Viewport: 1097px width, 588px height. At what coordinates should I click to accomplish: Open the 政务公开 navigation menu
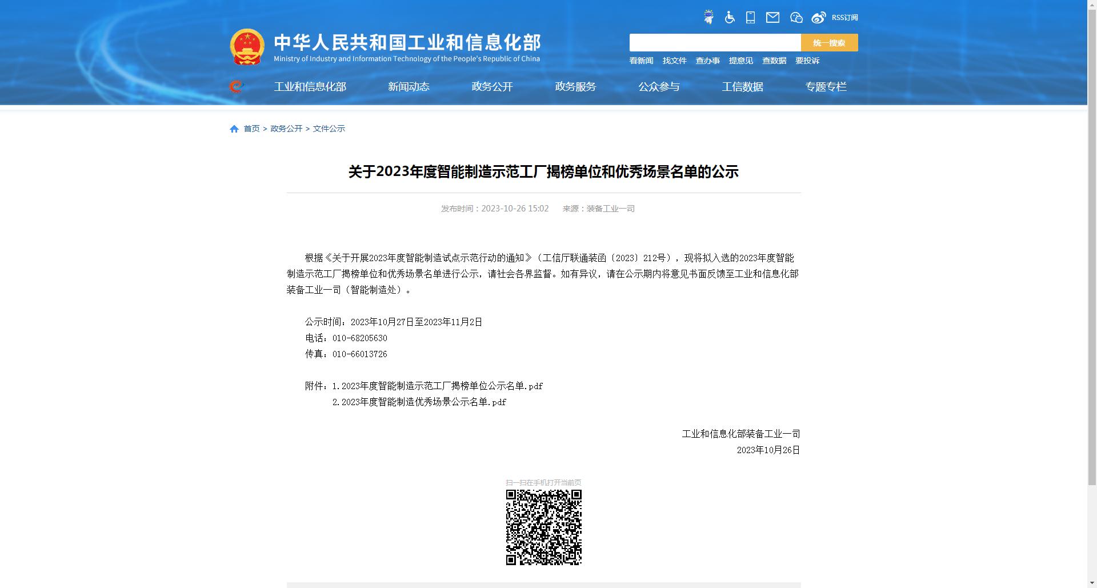(x=492, y=87)
